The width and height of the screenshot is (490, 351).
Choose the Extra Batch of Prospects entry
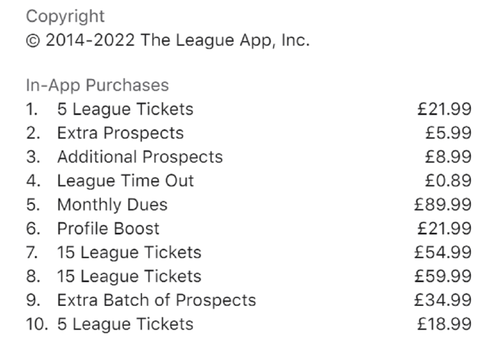click(156, 300)
